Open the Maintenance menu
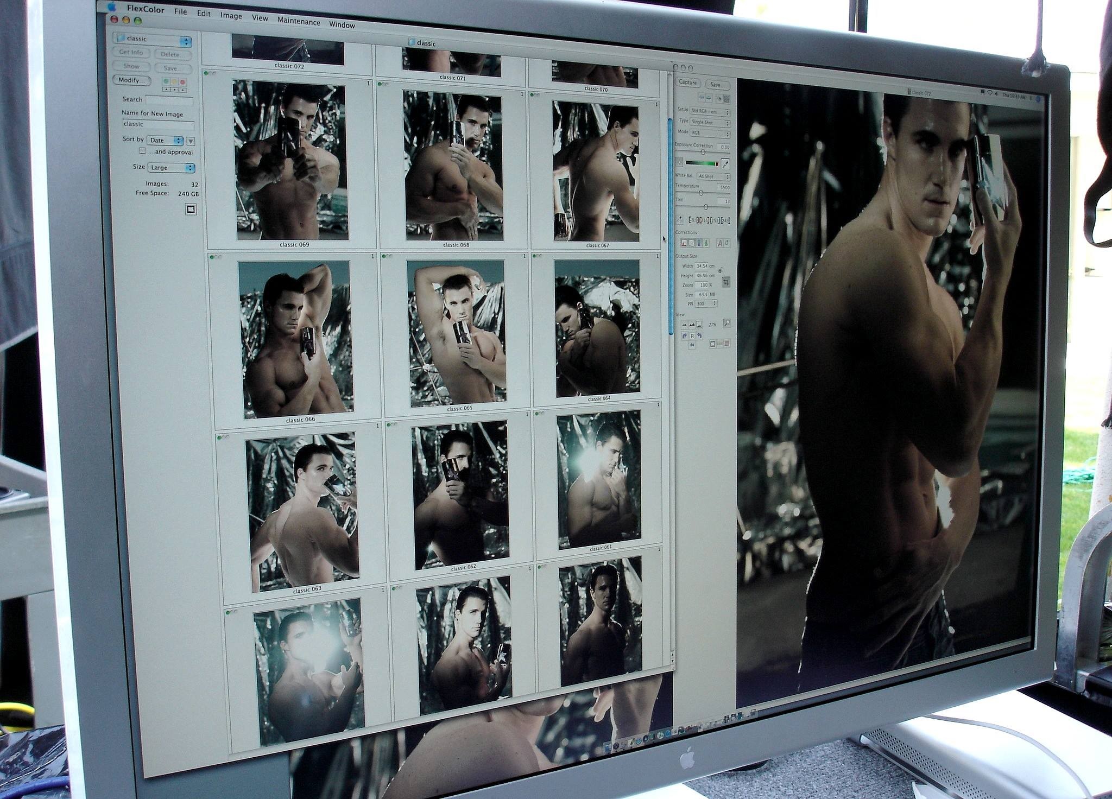This screenshot has width=1112, height=799. [x=299, y=21]
